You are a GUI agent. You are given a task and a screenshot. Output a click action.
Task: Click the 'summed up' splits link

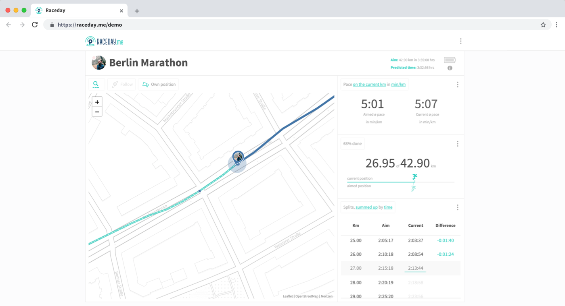[x=366, y=207]
